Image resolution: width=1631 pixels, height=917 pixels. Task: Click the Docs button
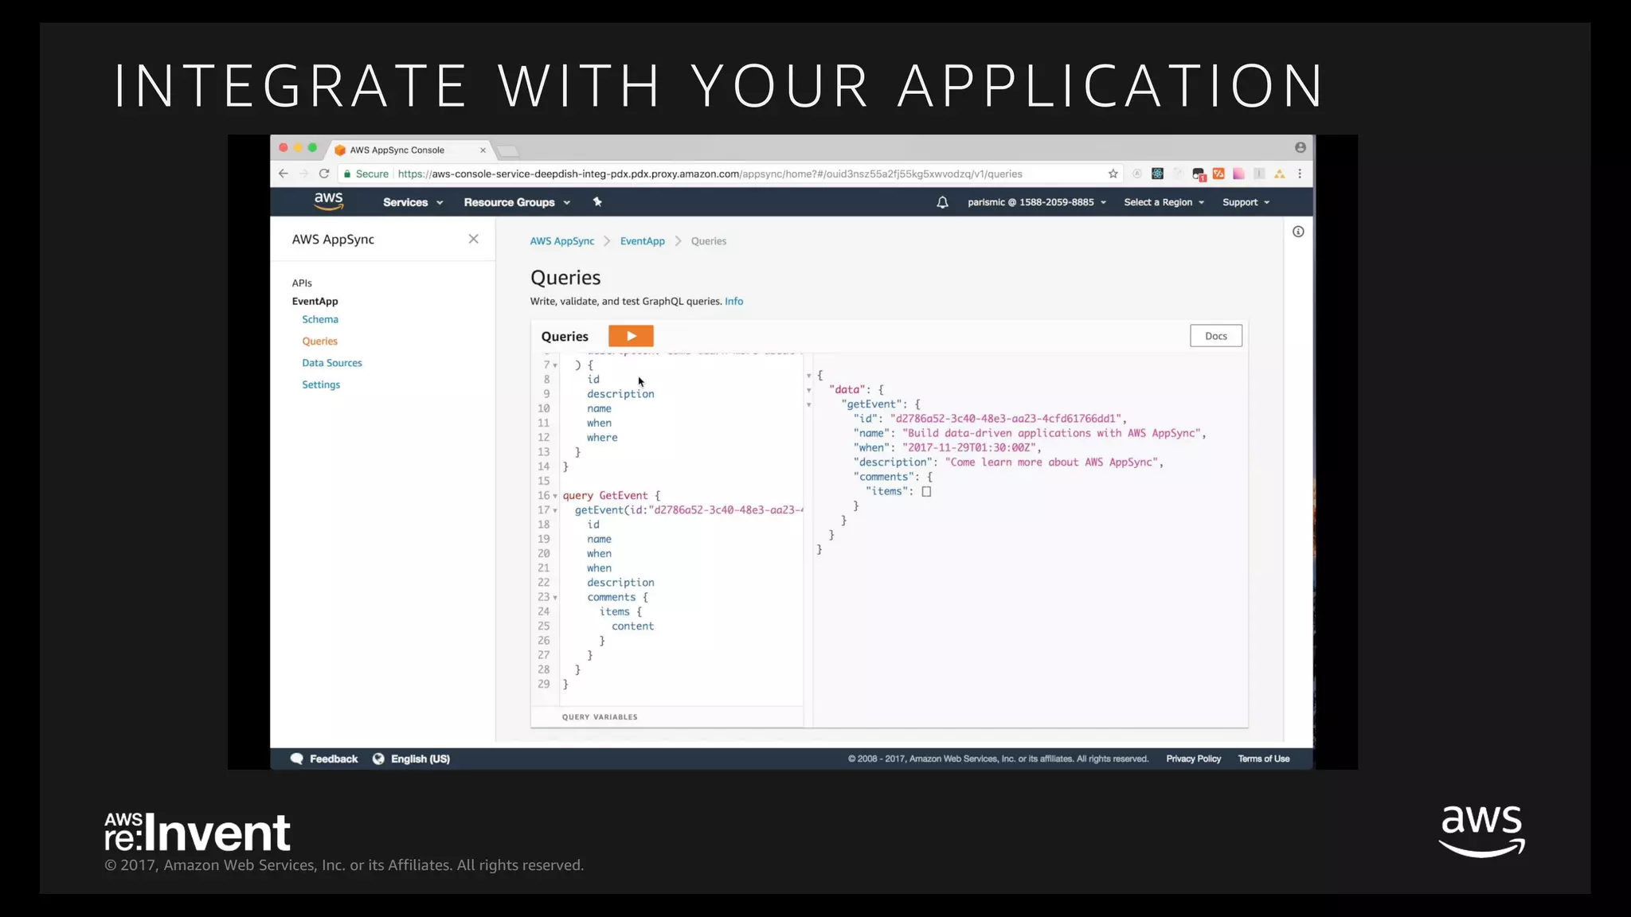(x=1215, y=336)
